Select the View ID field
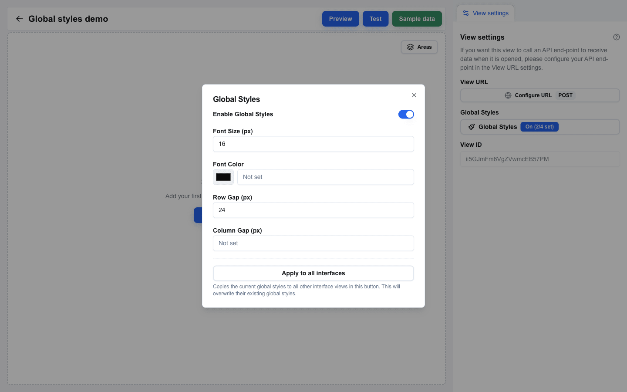 coord(540,159)
